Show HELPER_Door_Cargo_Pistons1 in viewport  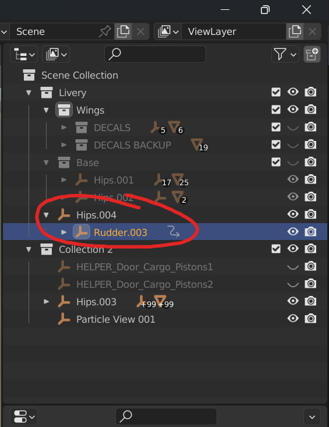point(293,267)
